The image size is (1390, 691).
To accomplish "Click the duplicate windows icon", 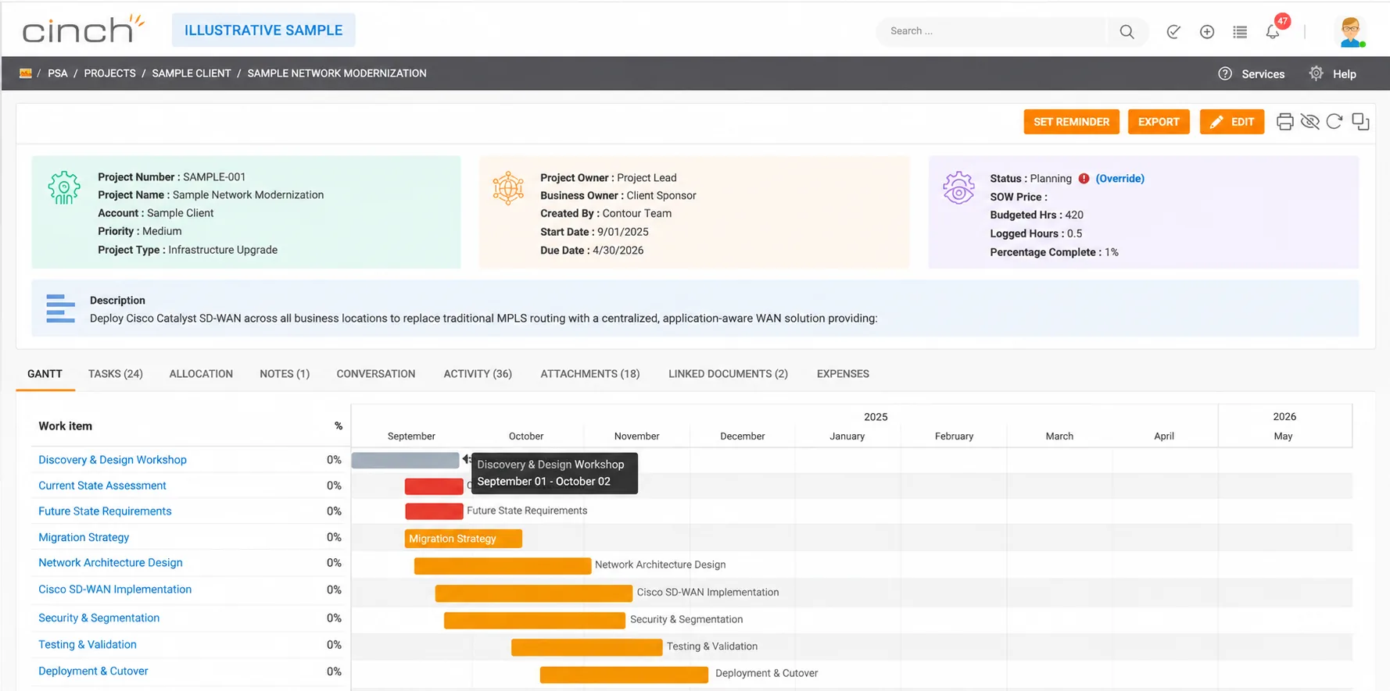I will tap(1360, 122).
